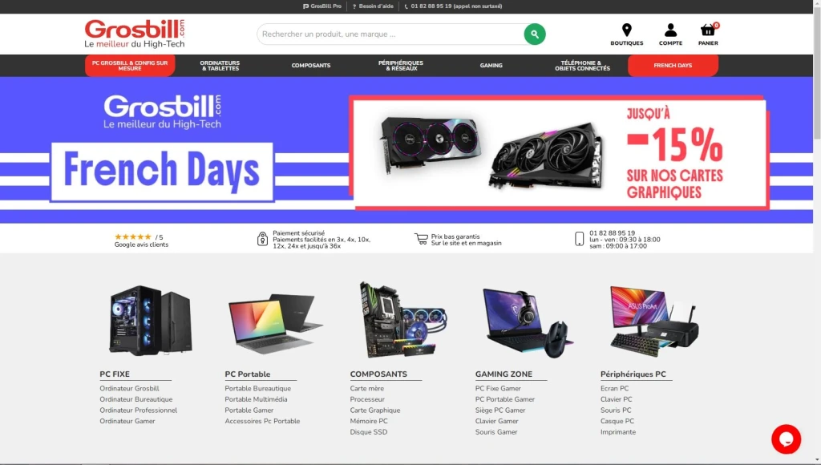Click the Besoin d'aide help link

373,6
